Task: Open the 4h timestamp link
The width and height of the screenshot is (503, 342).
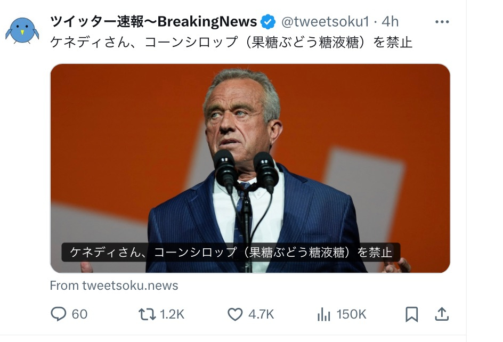Action: [x=390, y=22]
